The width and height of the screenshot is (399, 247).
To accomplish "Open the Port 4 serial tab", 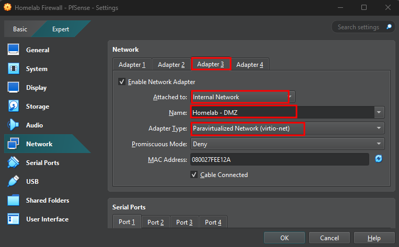I will 213,222.
